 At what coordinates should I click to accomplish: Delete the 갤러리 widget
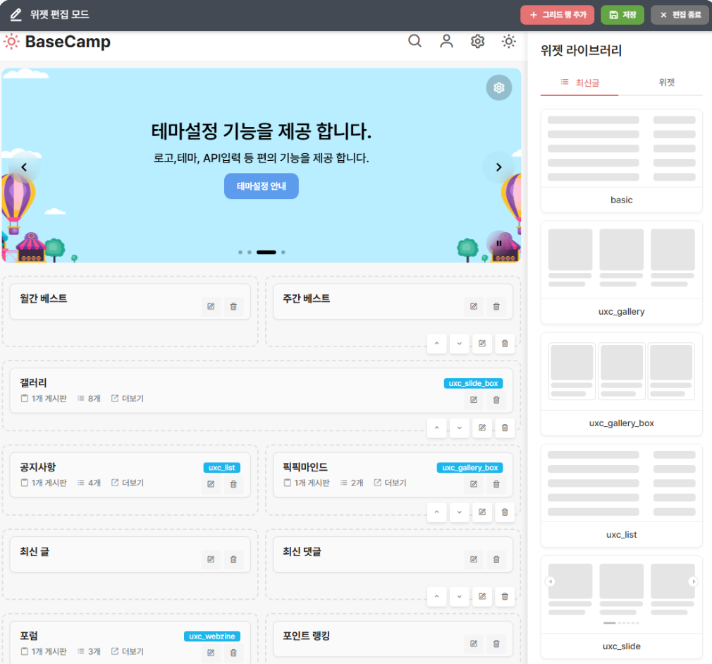point(496,400)
